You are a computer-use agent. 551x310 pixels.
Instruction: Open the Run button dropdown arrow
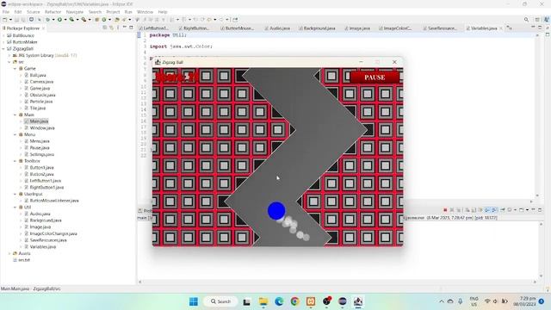click(x=65, y=20)
